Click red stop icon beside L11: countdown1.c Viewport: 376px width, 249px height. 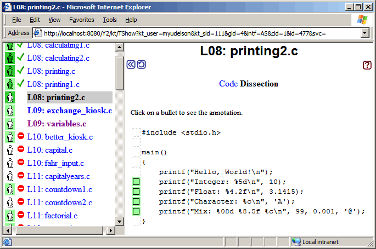[x=21, y=189]
